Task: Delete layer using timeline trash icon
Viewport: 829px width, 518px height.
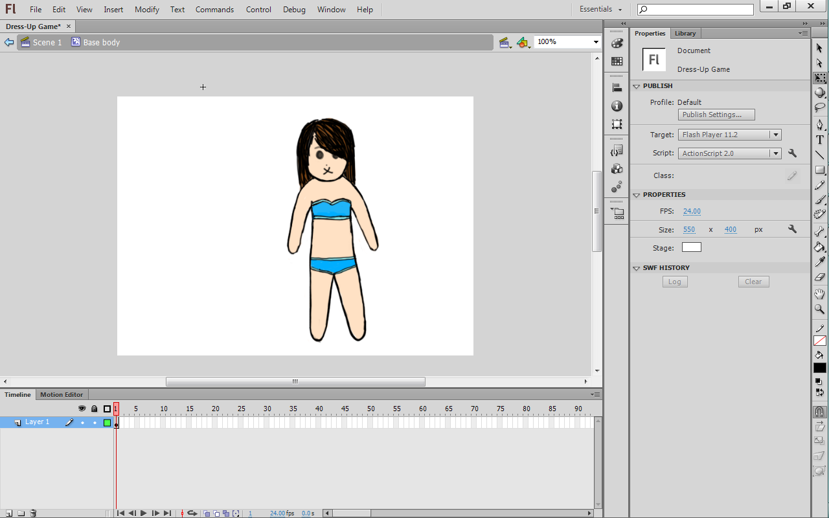Action: tap(33, 513)
